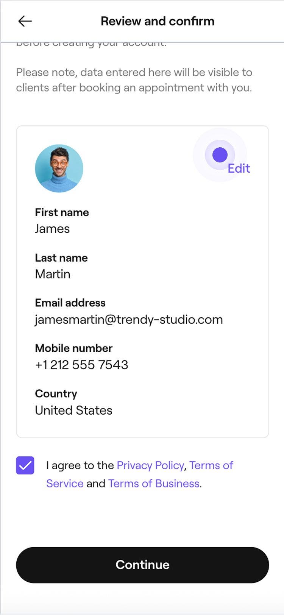
Task: Click the 'Please note' data visibility text
Action: tap(134, 80)
